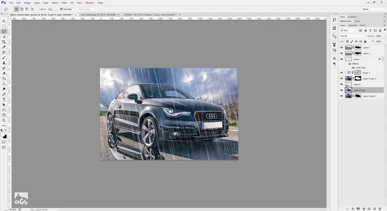The height and width of the screenshot is (211, 387).
Task: Hide Layer 0 copy 3 visibility
Action: click(x=342, y=79)
